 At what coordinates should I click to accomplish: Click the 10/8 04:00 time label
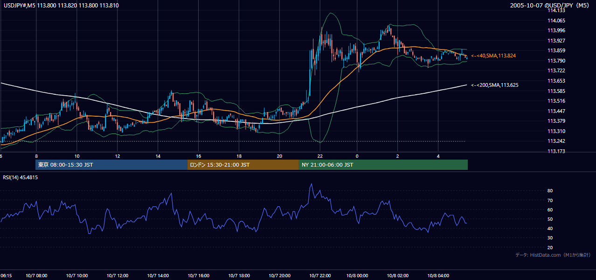pos(438,275)
